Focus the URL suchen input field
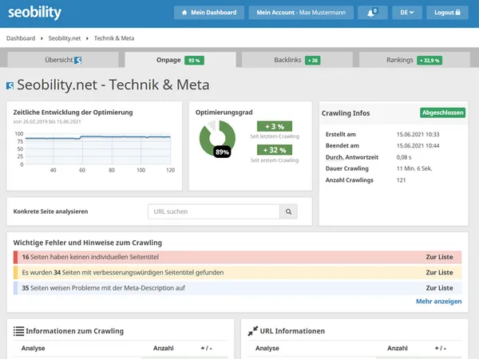479x359 pixels. (213, 211)
